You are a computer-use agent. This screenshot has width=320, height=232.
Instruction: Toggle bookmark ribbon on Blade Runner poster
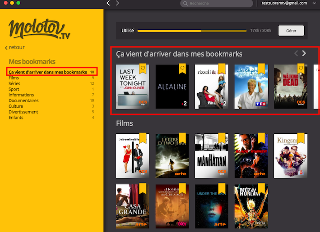click(x=261, y=138)
